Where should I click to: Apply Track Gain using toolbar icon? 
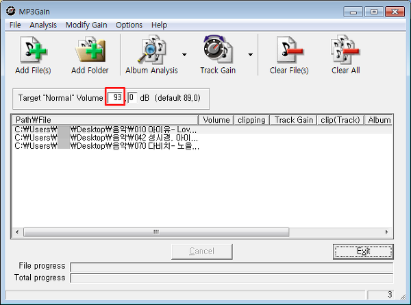pos(218,55)
